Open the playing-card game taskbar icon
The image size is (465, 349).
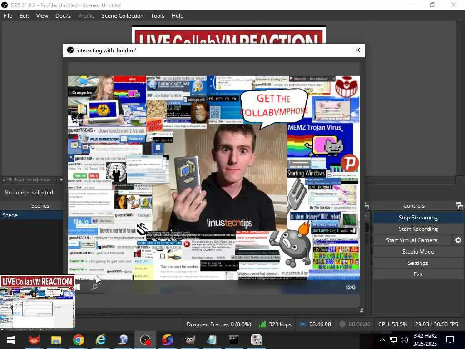(256, 340)
